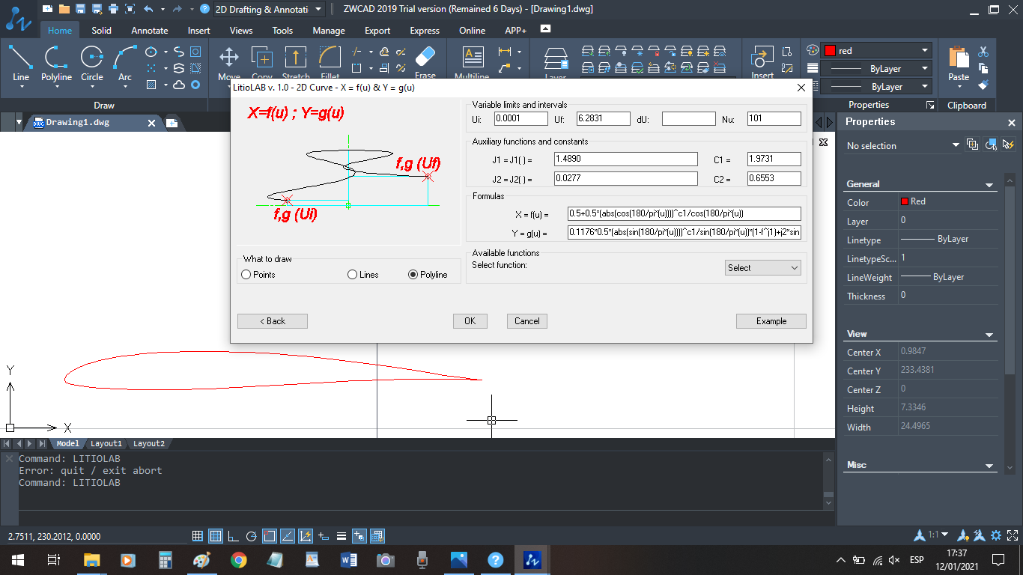
Task: Open Google Chrome from the taskbar
Action: tap(239, 559)
